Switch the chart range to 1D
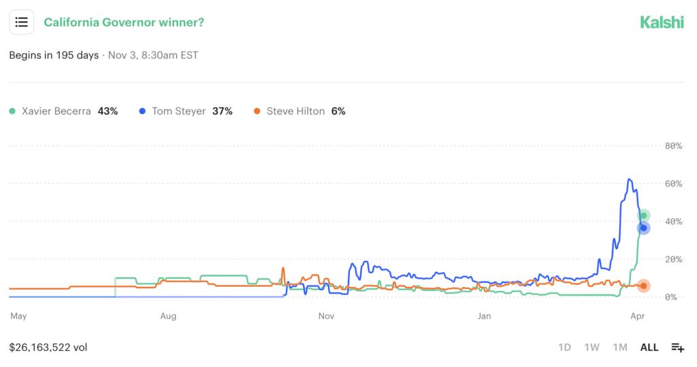The width and height of the screenshot is (697, 367). 564,347
